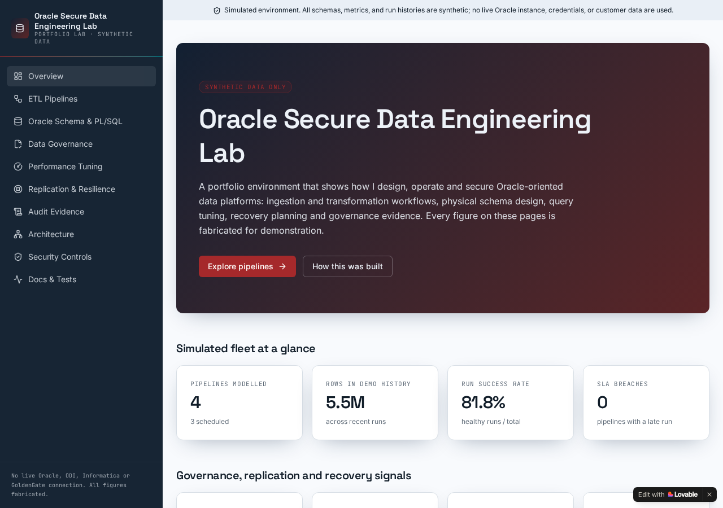723x508 pixels.
Task: Select the Run Success Rate card
Action: point(511,402)
